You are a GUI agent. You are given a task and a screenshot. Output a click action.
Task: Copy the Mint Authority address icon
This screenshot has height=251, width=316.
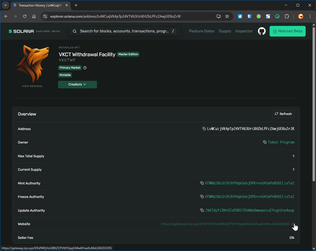click(202, 183)
